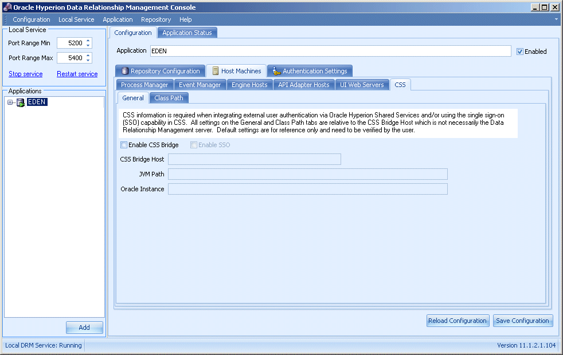
Task: Select the EDEN application in tree
Action: click(x=37, y=102)
